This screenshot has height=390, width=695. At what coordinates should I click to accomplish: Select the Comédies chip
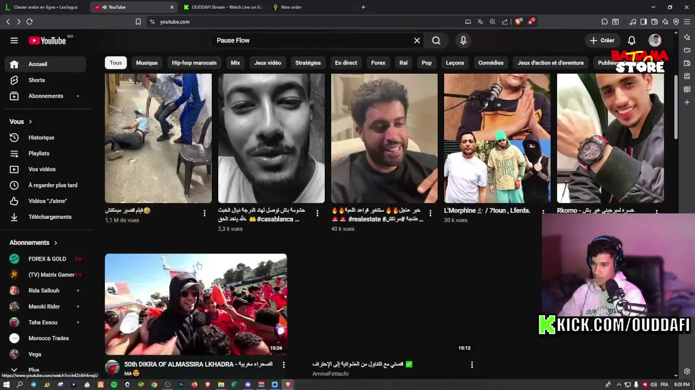(491, 63)
